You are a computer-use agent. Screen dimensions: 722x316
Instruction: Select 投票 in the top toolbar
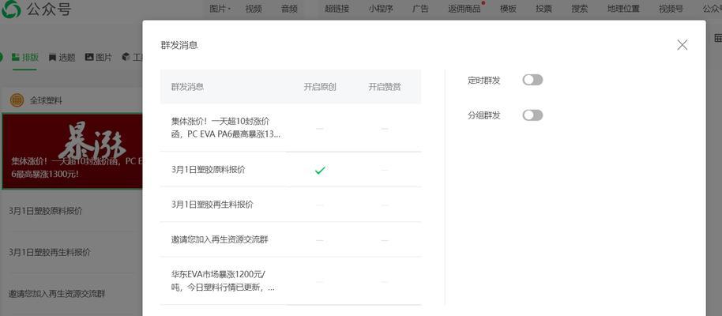pos(543,8)
